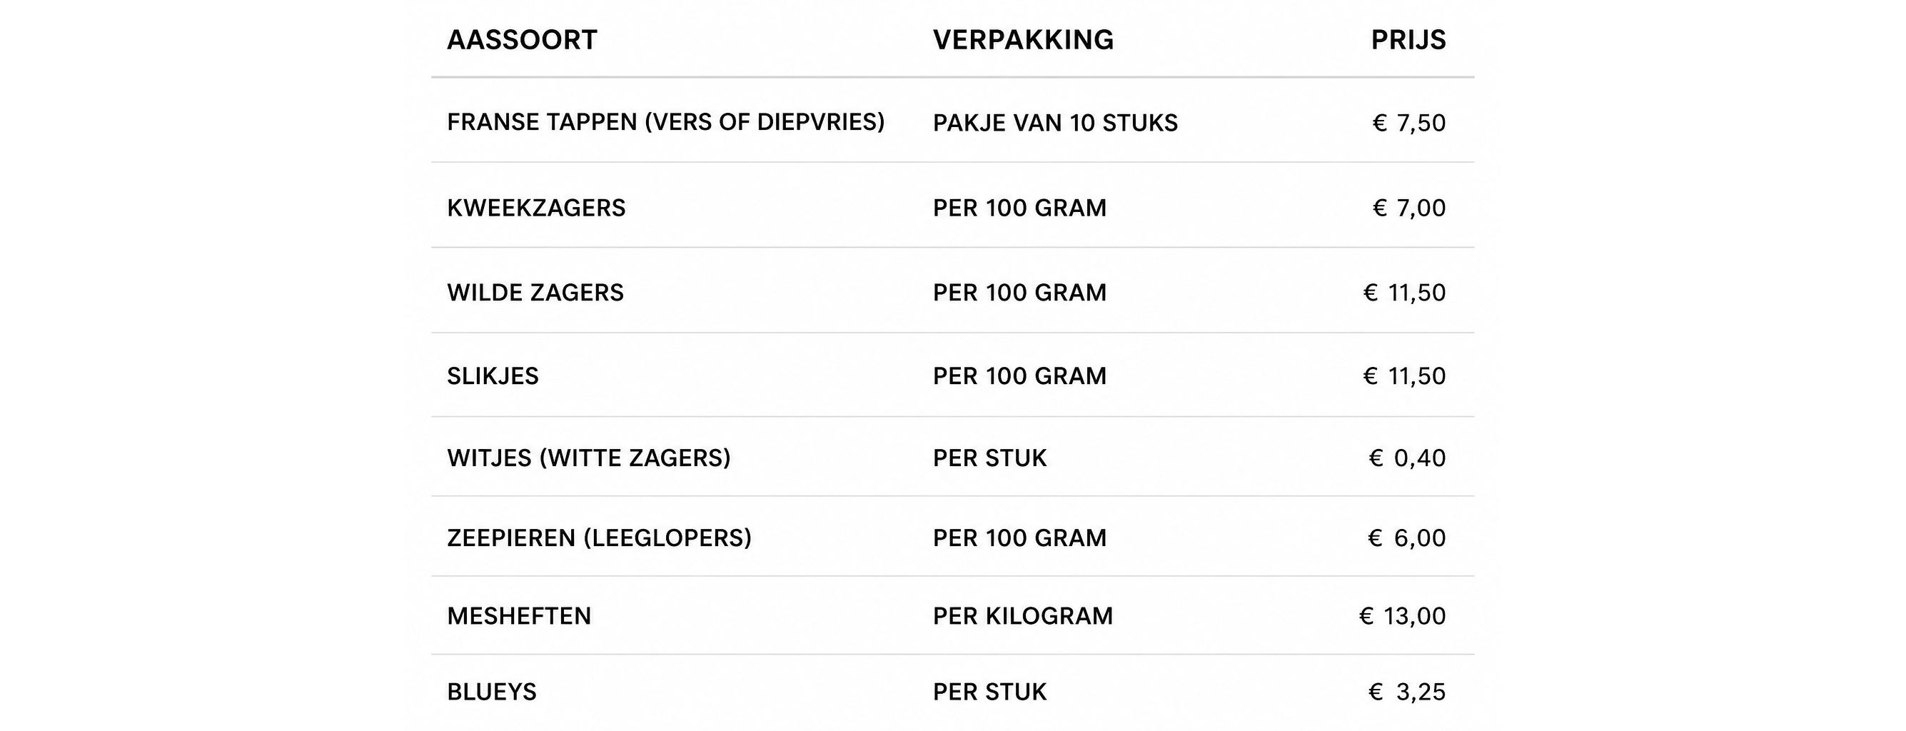
Task: Click the PRIJS column header
Action: (1408, 40)
